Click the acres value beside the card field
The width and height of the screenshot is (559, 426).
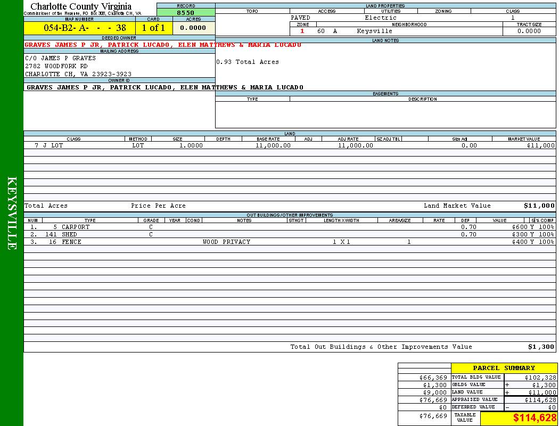[x=193, y=28]
